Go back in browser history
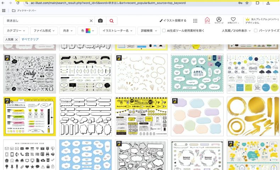This screenshot has height=170, width=280. coord(3,3)
